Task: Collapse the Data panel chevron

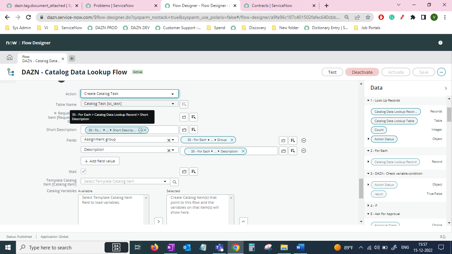Action: tap(446, 88)
